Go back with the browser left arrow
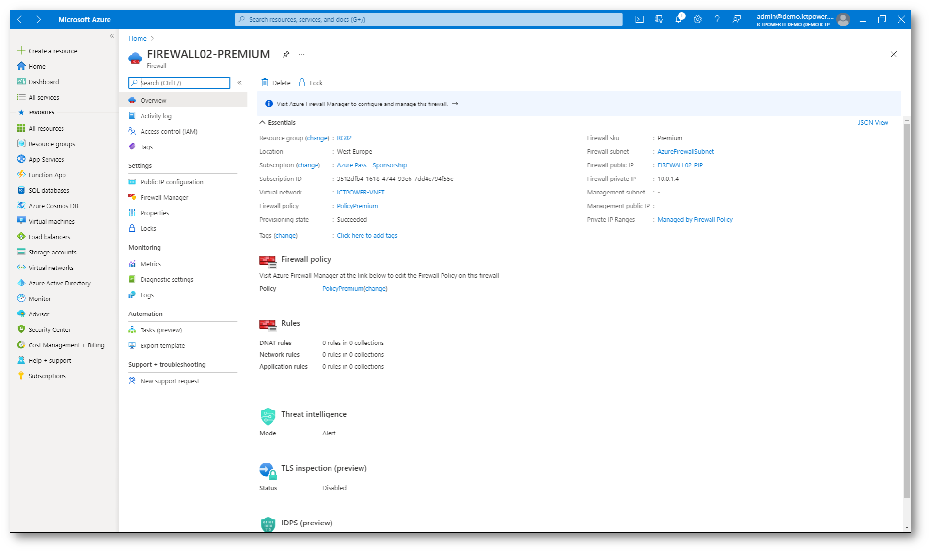931x553 pixels. 19,19
